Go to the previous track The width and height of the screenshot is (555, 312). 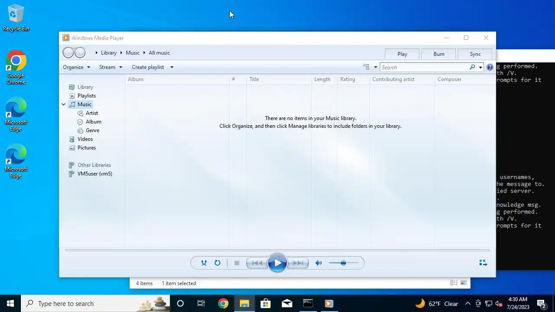tap(257, 263)
